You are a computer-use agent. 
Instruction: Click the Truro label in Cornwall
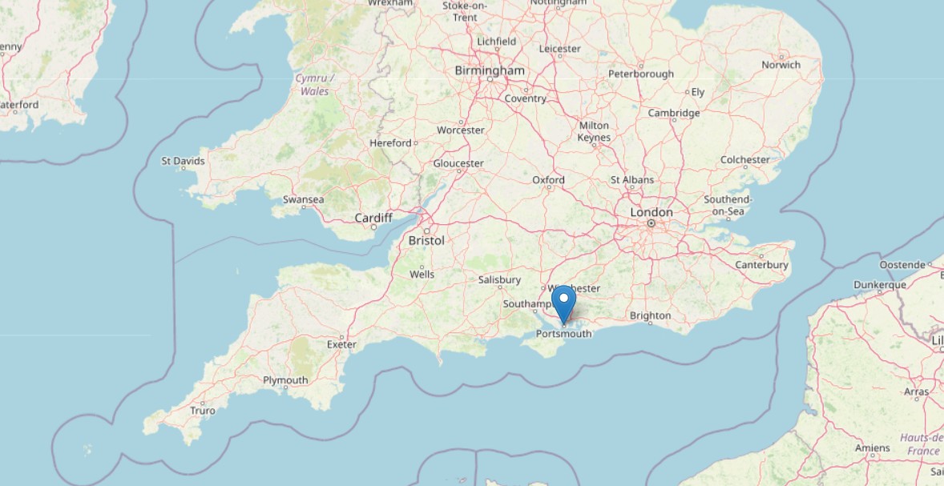point(202,411)
